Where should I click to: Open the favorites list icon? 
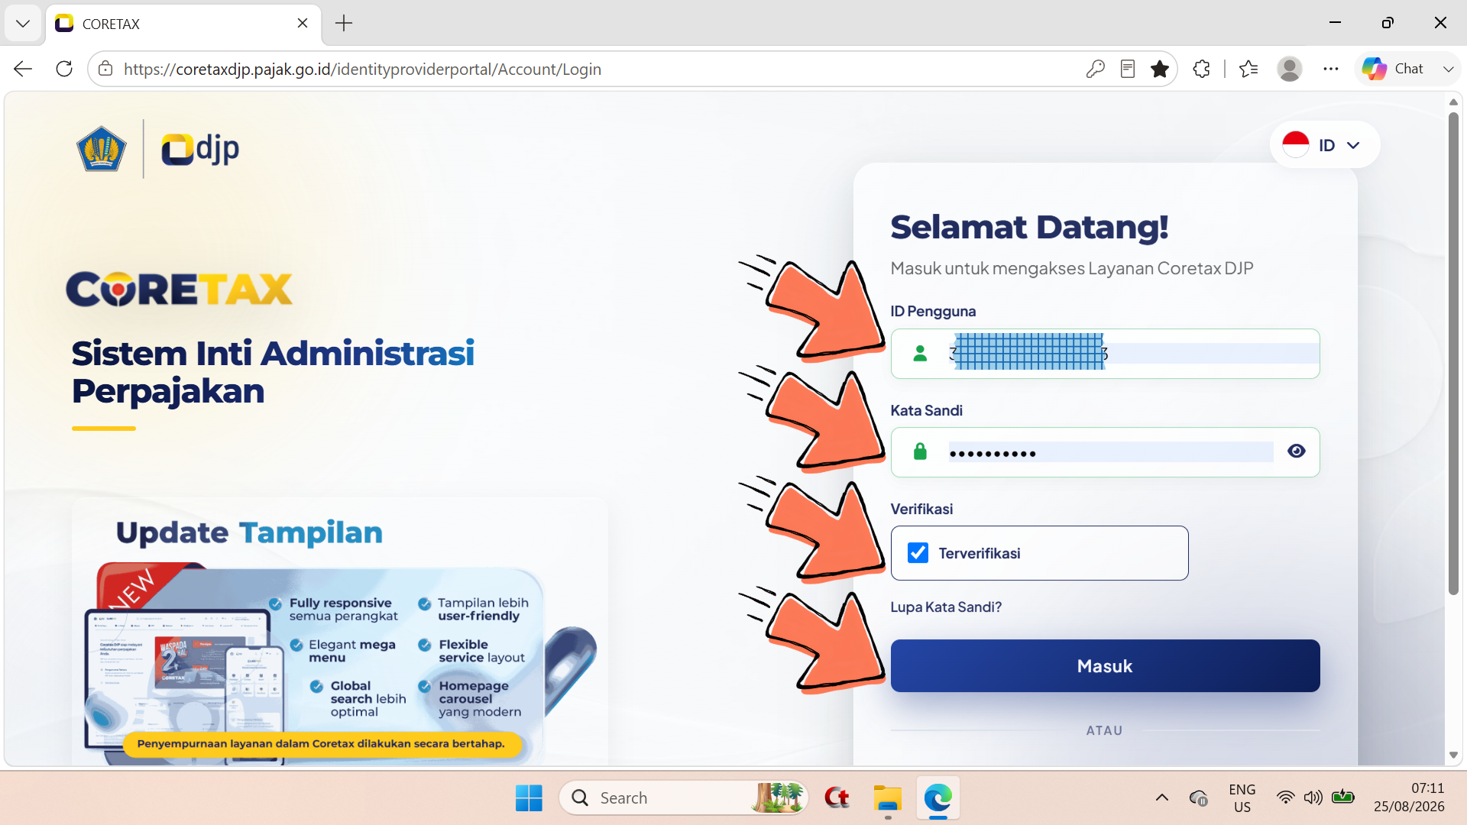coord(1248,69)
